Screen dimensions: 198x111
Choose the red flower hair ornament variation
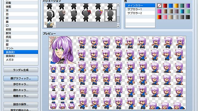(x=86, y=16)
